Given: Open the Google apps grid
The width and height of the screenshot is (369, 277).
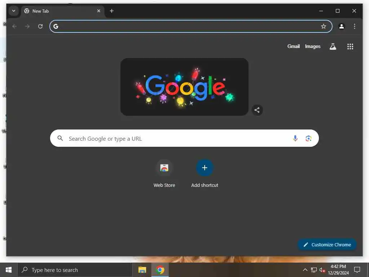Looking at the screenshot, I should pos(350,47).
